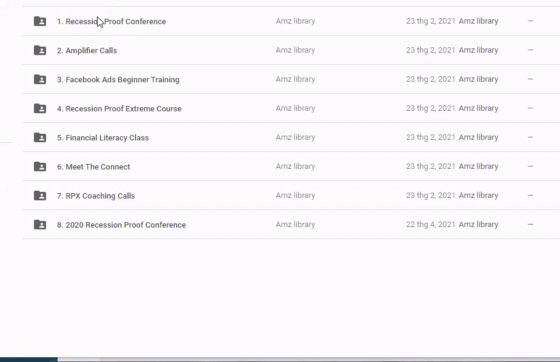Select the '6. Meet The Connect' title text
This screenshot has height=362, width=560.
pyautogui.click(x=93, y=167)
